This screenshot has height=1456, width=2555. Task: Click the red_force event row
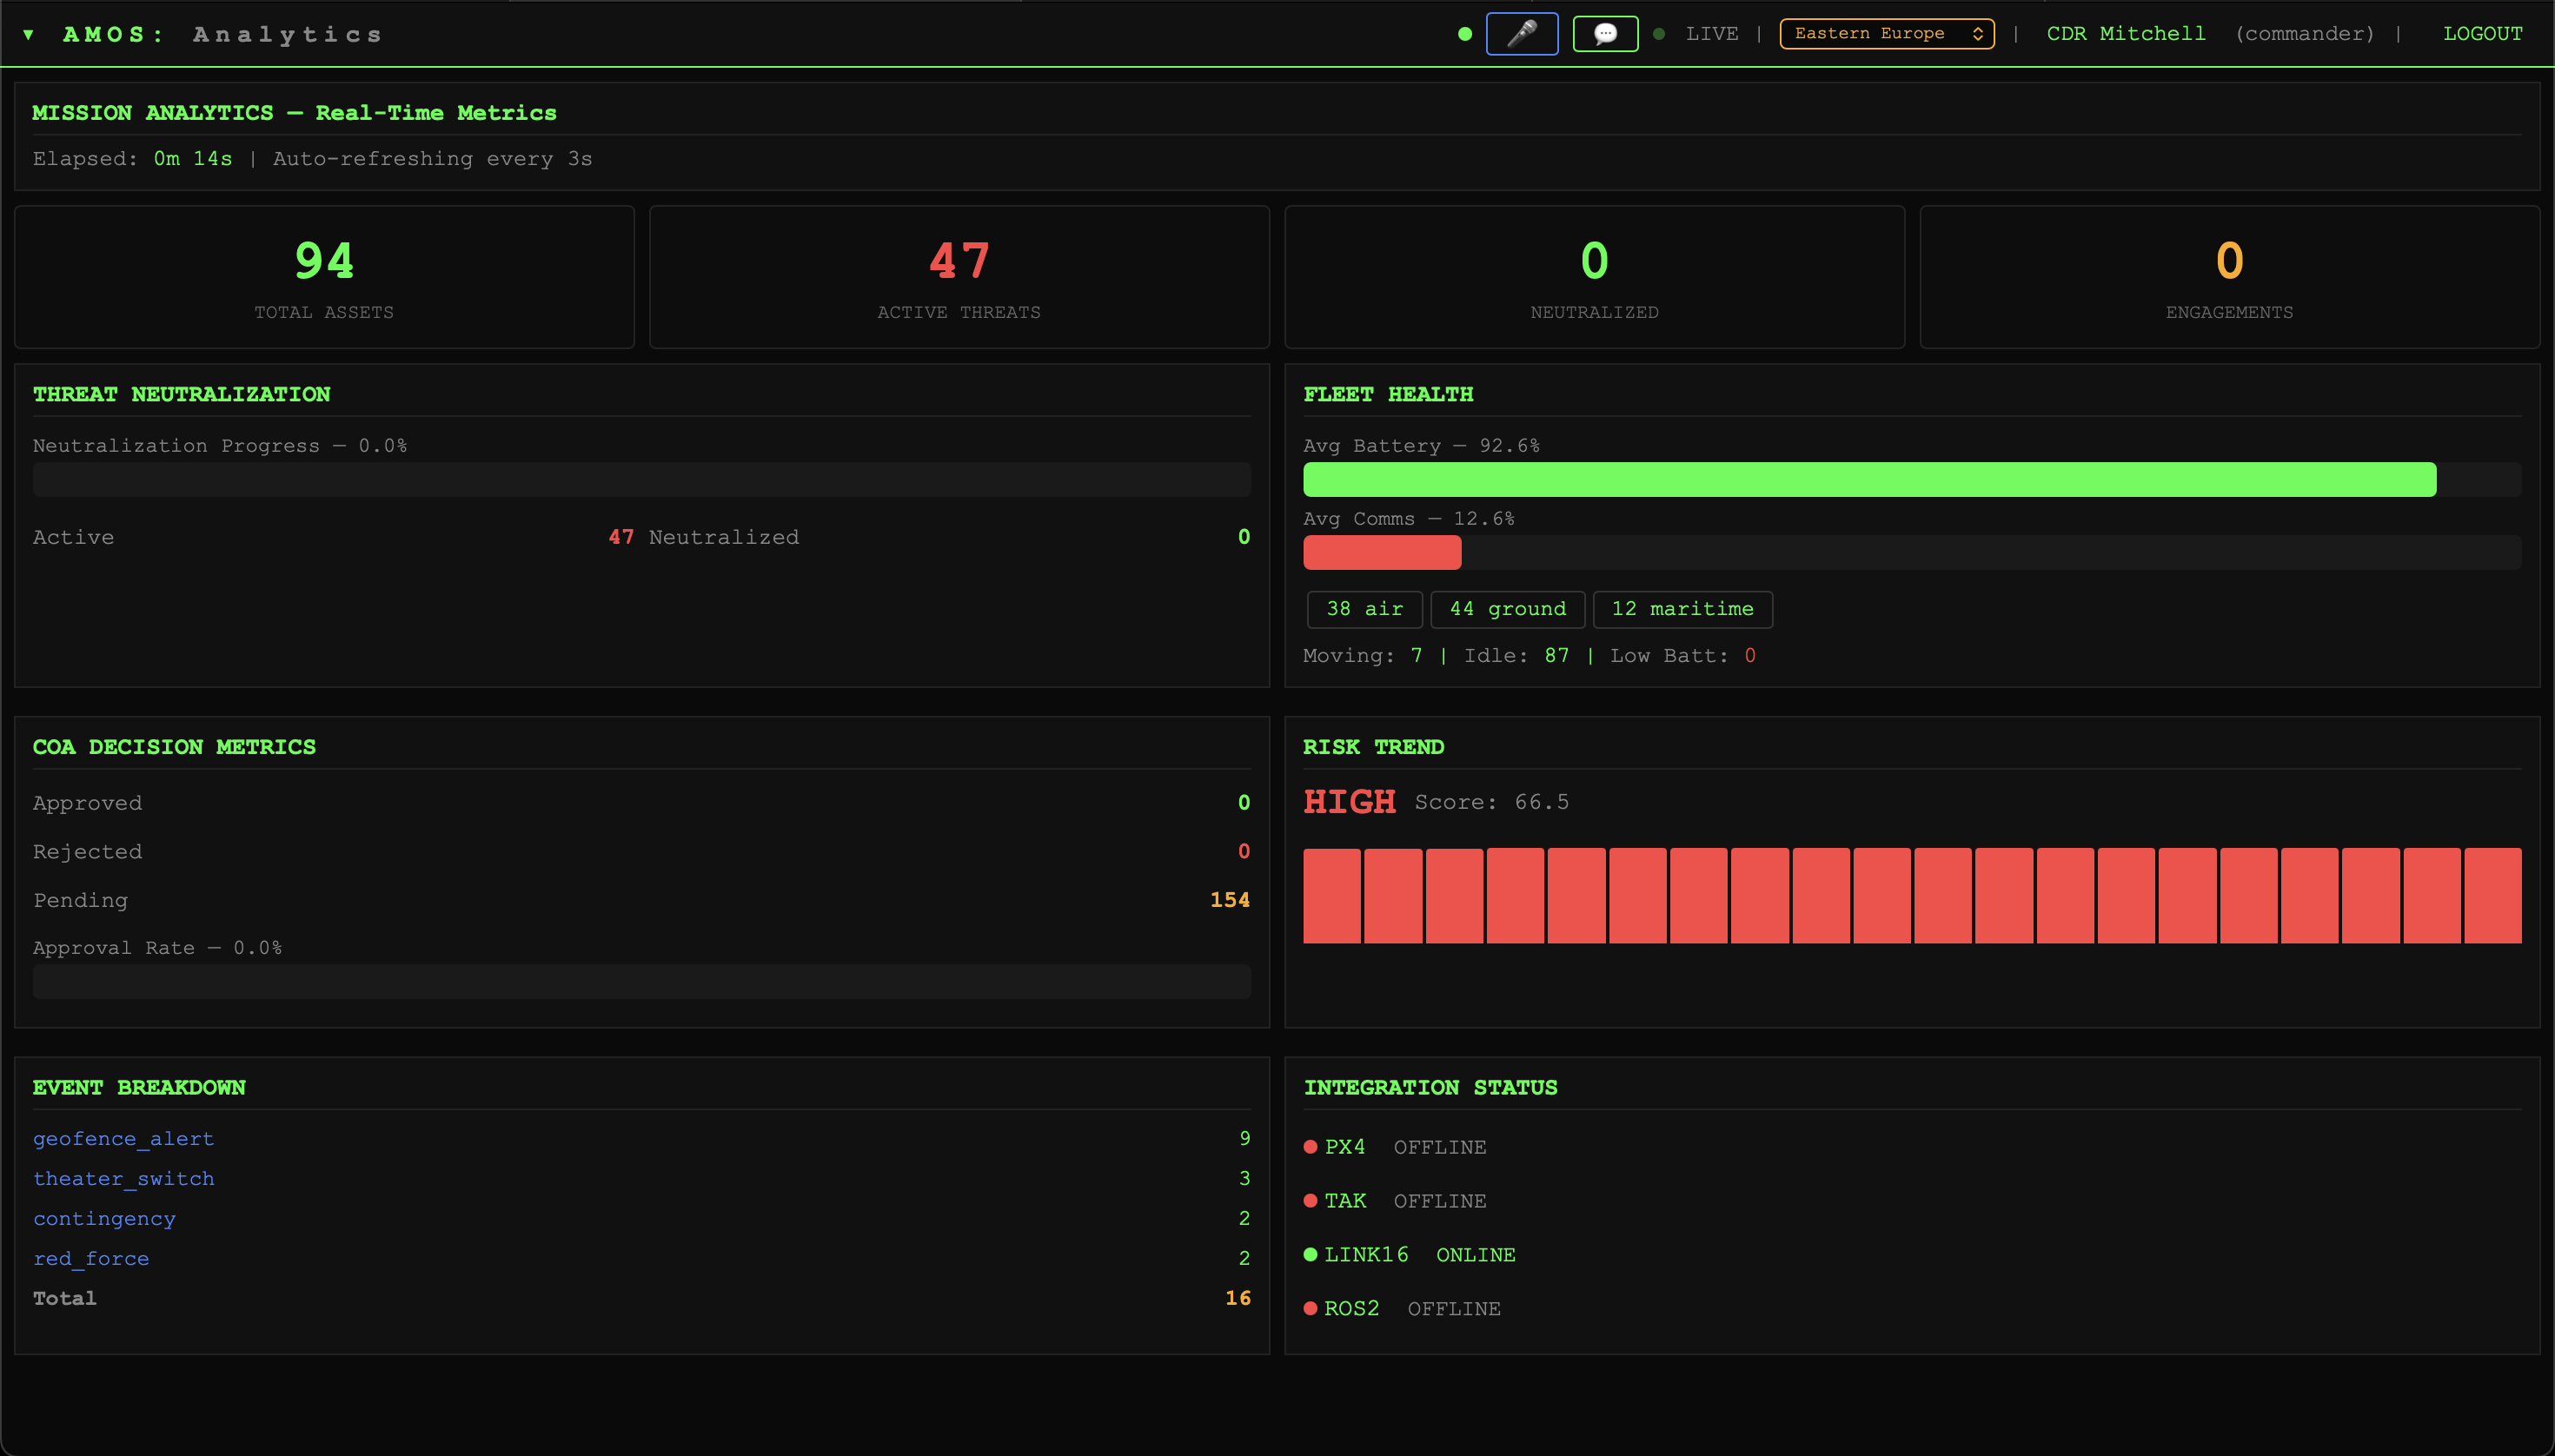pyautogui.click(x=641, y=1259)
